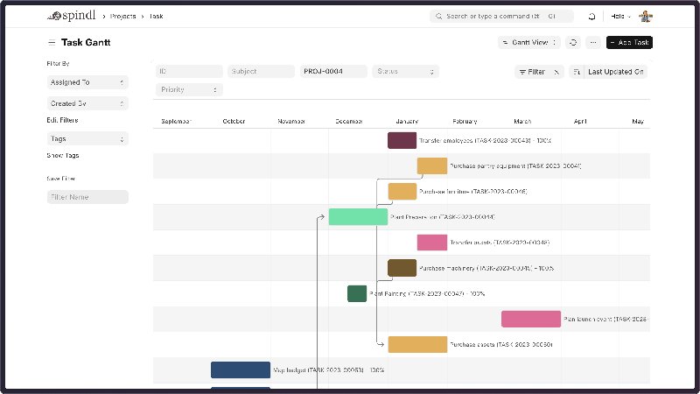Viewport: 700px width, 394px height.
Task: Edit the PROJ-0004 project filter field
Action: [333, 72]
